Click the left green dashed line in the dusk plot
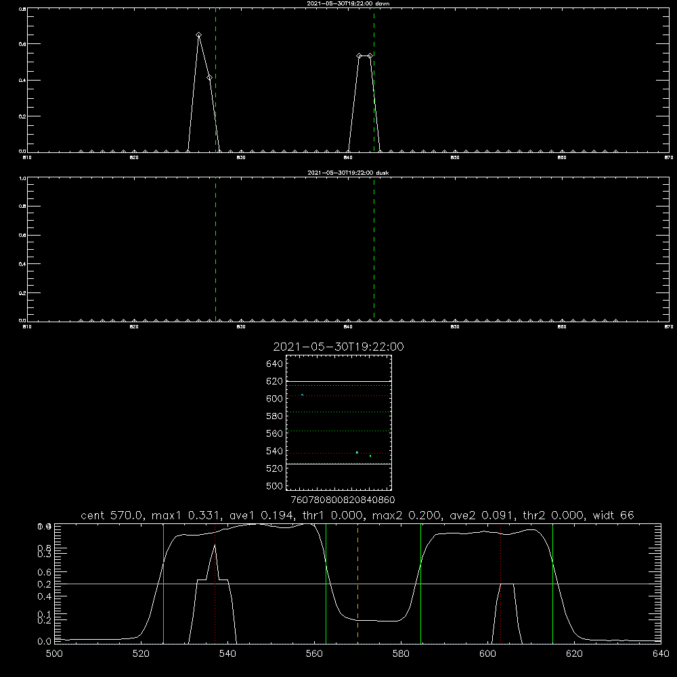677x677 pixels. [215, 249]
